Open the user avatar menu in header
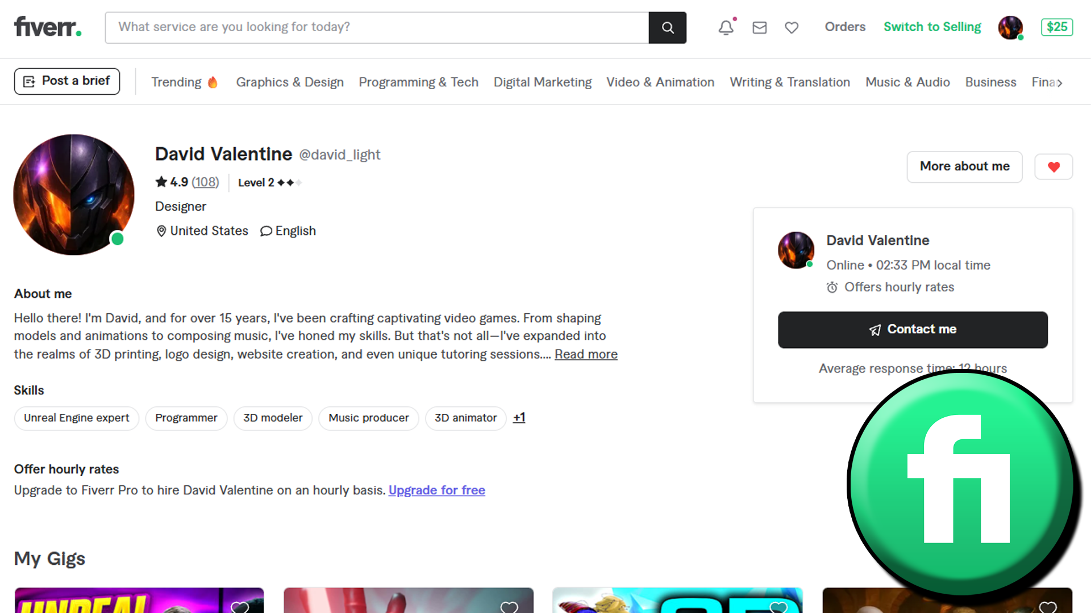The image size is (1091, 613). [x=1010, y=27]
